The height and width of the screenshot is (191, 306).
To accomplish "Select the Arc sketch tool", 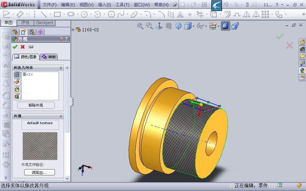I will pos(98,14).
